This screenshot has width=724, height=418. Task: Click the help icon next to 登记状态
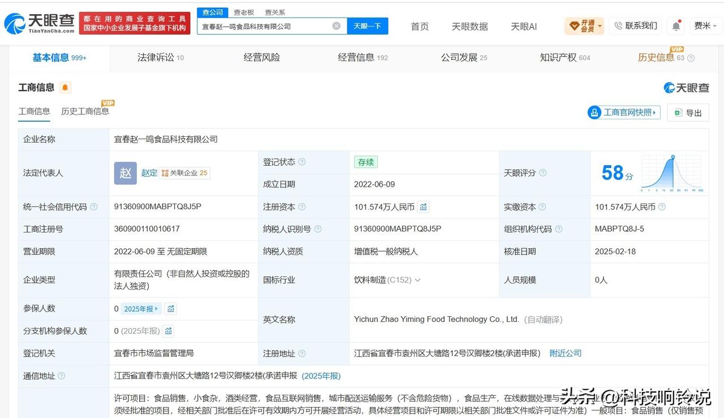[x=302, y=162]
